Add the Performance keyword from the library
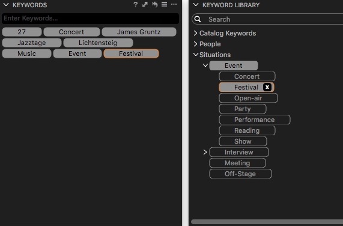 point(255,120)
